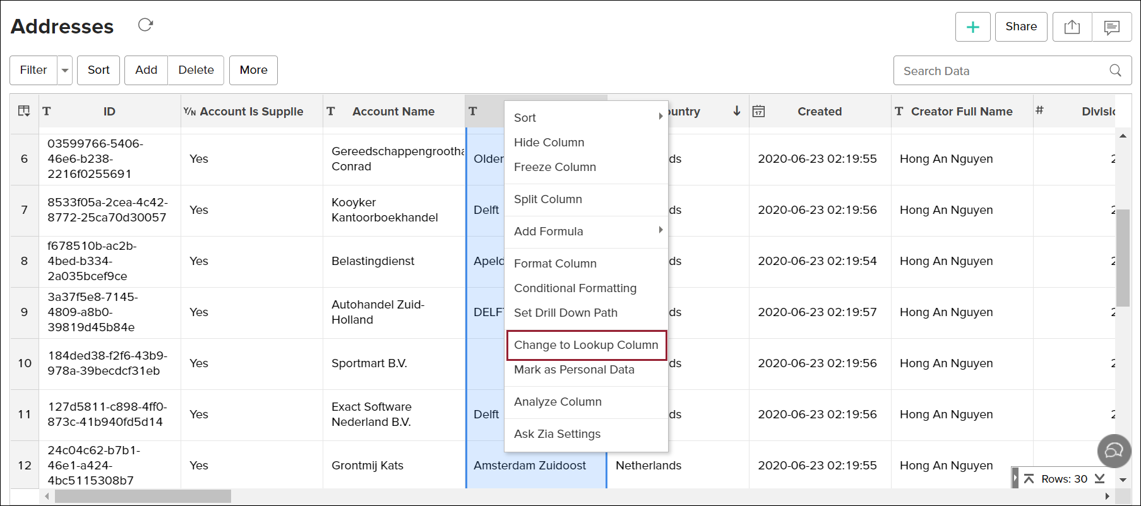Open the comments icon at top right
The width and height of the screenshot is (1141, 506).
click(x=1111, y=27)
